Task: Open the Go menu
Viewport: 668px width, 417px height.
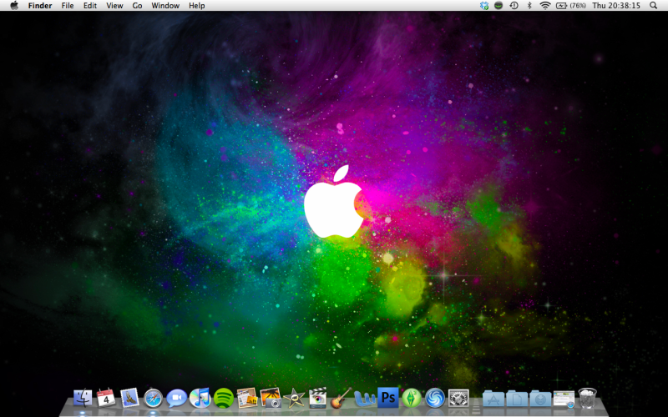Action: 137,6
